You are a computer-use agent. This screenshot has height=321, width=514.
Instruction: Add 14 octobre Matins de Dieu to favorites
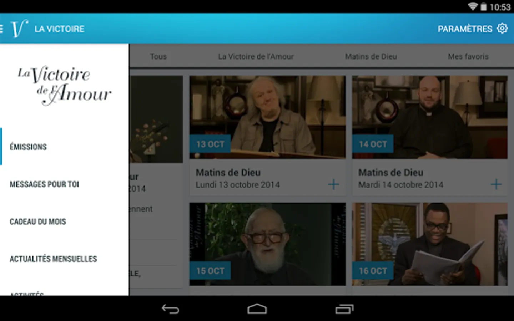tap(496, 184)
